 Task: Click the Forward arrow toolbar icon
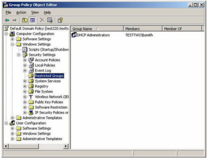(15, 20)
